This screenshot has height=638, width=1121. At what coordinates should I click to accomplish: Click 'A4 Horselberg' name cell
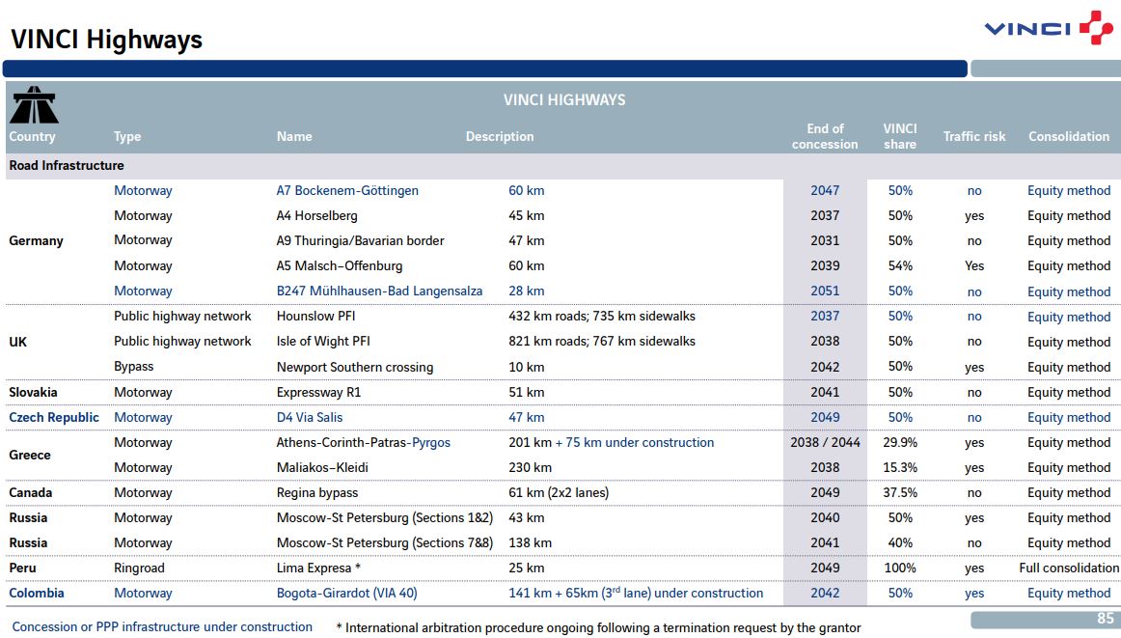(316, 215)
